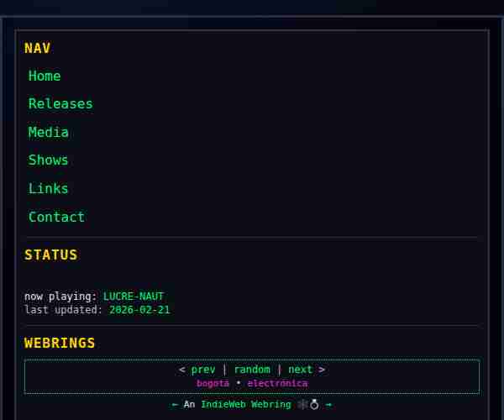Click the WEBRINGS section heading

pyautogui.click(x=60, y=344)
